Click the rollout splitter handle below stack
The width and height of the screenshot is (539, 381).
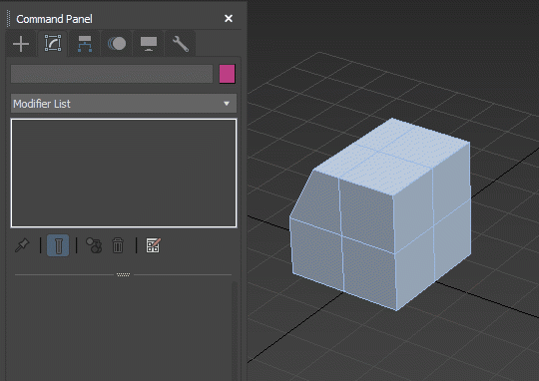click(x=123, y=274)
